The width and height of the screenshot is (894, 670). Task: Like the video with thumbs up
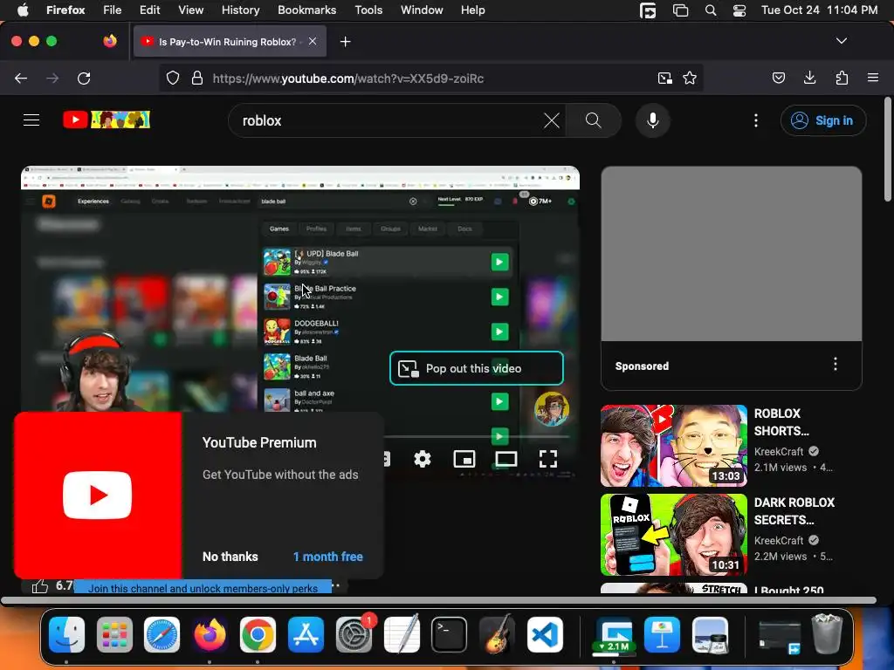pyautogui.click(x=40, y=585)
